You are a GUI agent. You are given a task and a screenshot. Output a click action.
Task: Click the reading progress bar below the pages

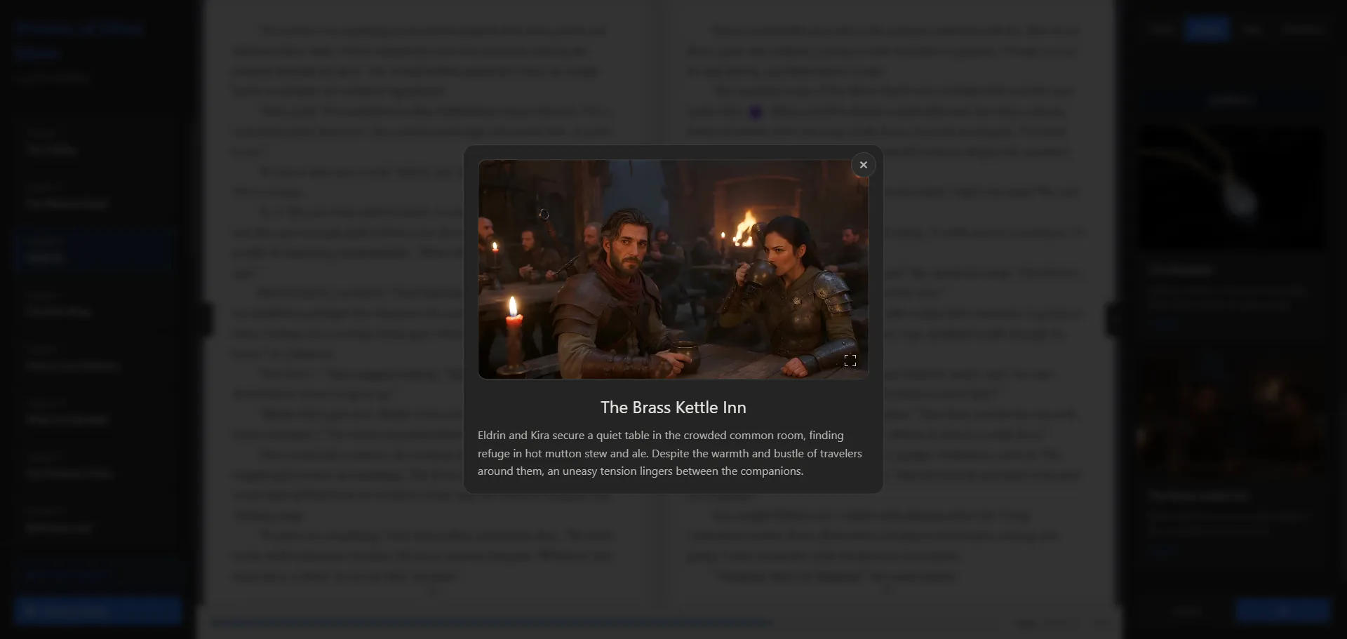click(491, 622)
